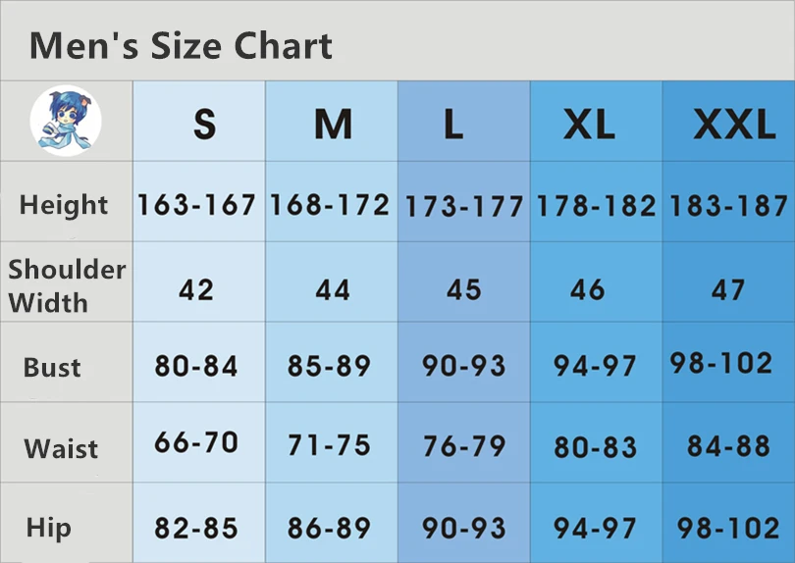Click shoulder width value 45
795x563 pixels.
pos(463,290)
